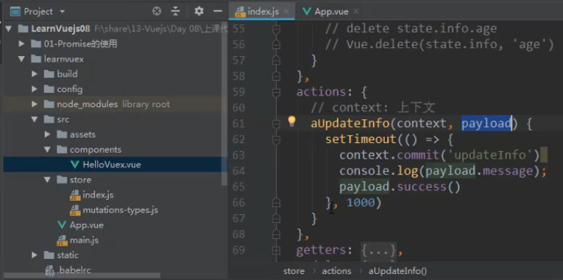Switch to the App.vue tab
This screenshot has width=563, height=280.
pyautogui.click(x=326, y=11)
